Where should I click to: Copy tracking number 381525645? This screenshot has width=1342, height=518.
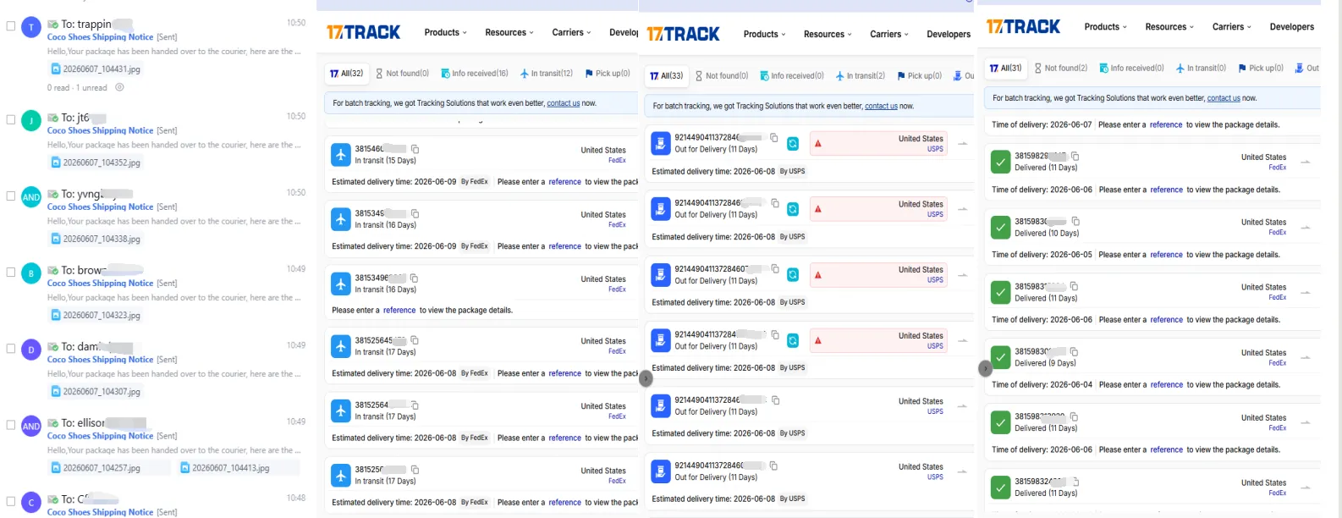pos(415,340)
